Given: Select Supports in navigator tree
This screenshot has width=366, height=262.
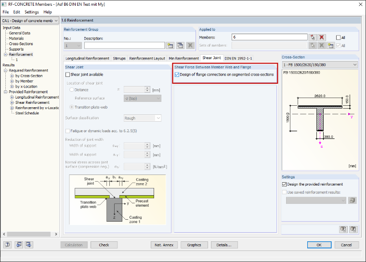Looking at the screenshot, I should point(16,49).
